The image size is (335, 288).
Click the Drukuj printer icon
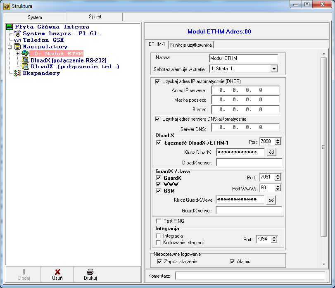(x=90, y=272)
